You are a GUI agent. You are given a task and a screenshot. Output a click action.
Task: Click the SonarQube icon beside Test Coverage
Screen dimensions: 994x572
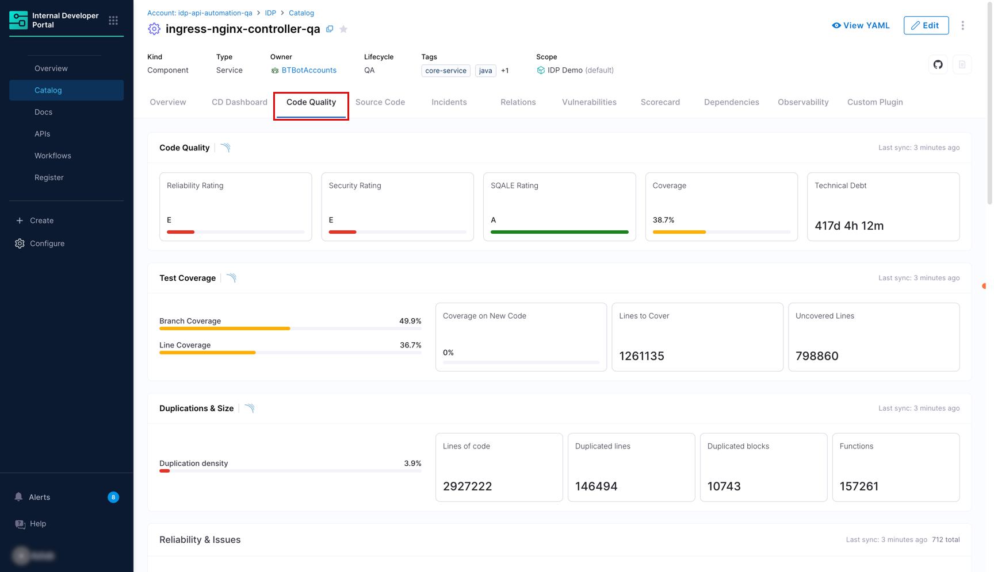[231, 278]
